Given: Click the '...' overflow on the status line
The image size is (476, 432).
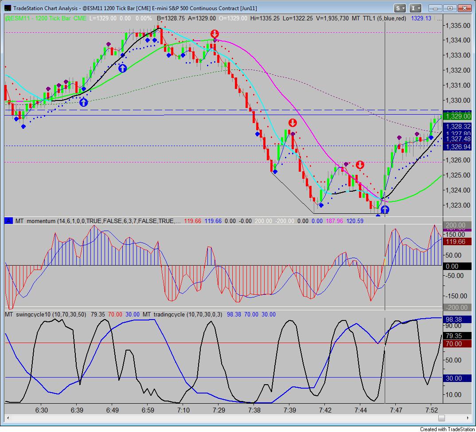Looking at the screenshot, I should click(x=439, y=19).
